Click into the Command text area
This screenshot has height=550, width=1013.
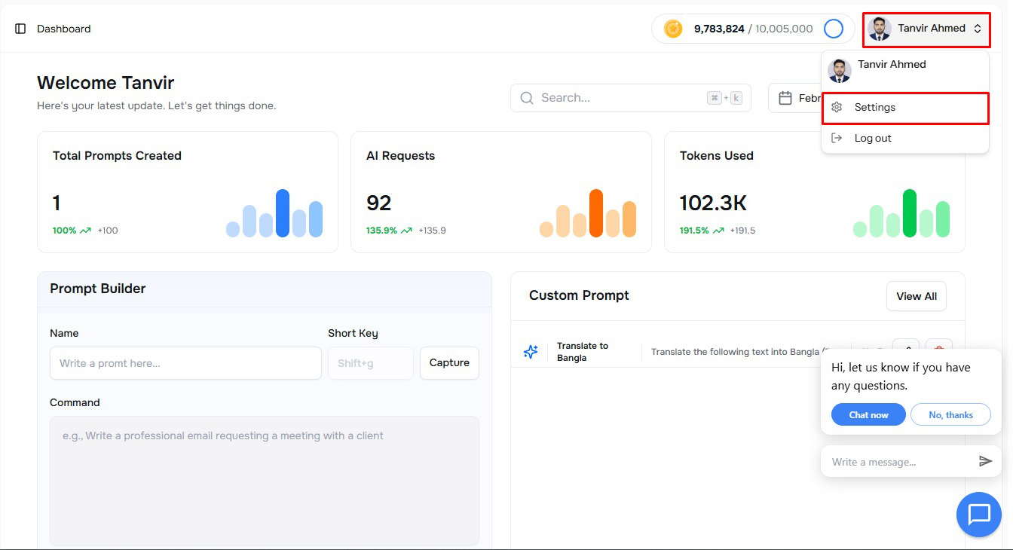pos(264,480)
